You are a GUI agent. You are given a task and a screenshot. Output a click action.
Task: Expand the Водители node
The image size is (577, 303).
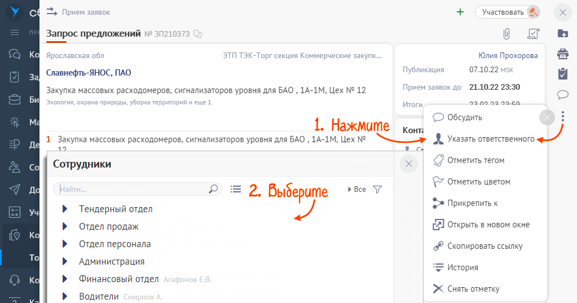[65, 296]
